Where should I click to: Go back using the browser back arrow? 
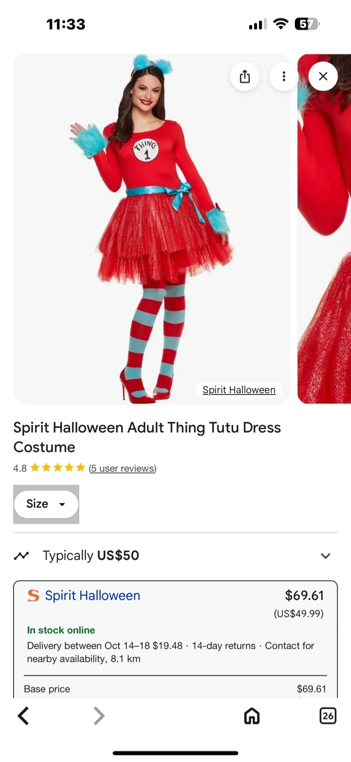point(23,716)
